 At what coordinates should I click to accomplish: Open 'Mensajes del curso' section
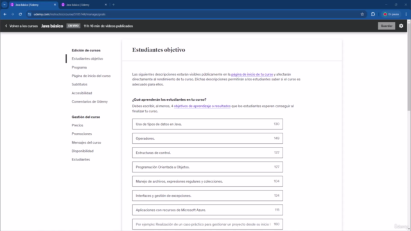point(86,142)
